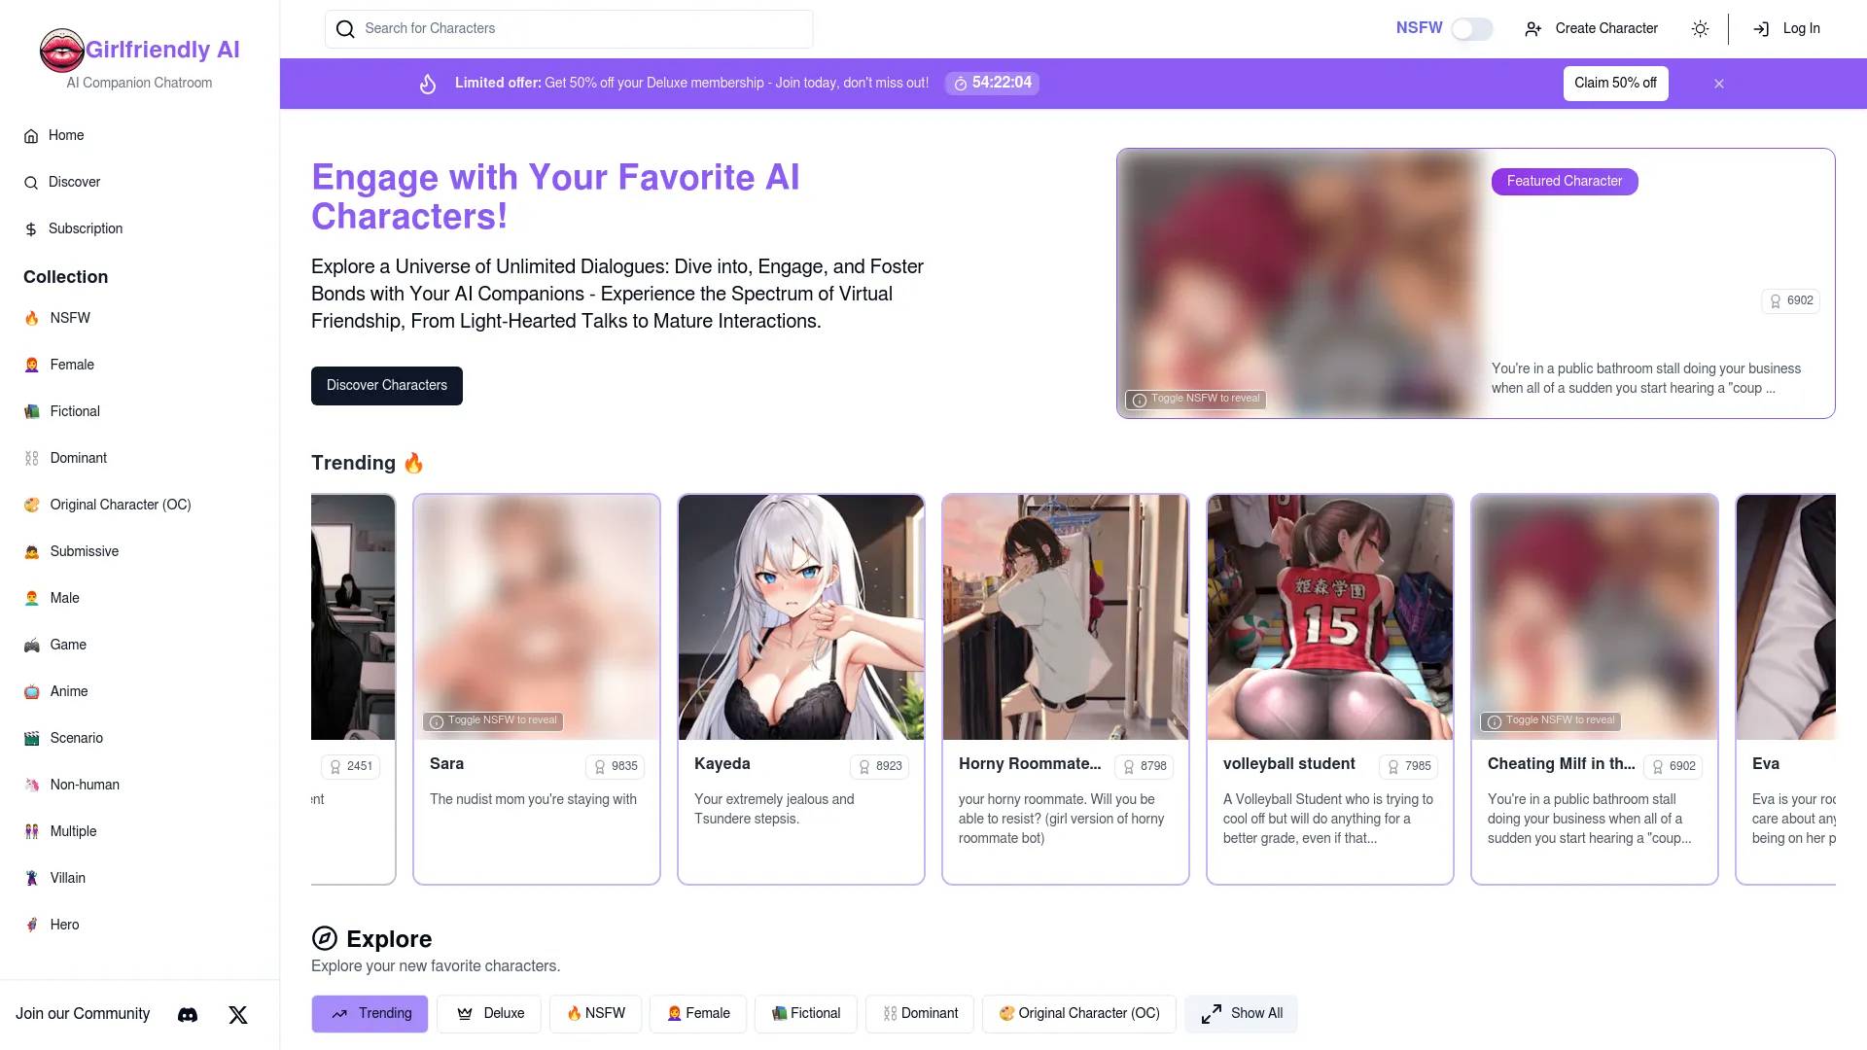The image size is (1867, 1050).
Task: Click the Anime sidebar category icon
Action: point(32,691)
